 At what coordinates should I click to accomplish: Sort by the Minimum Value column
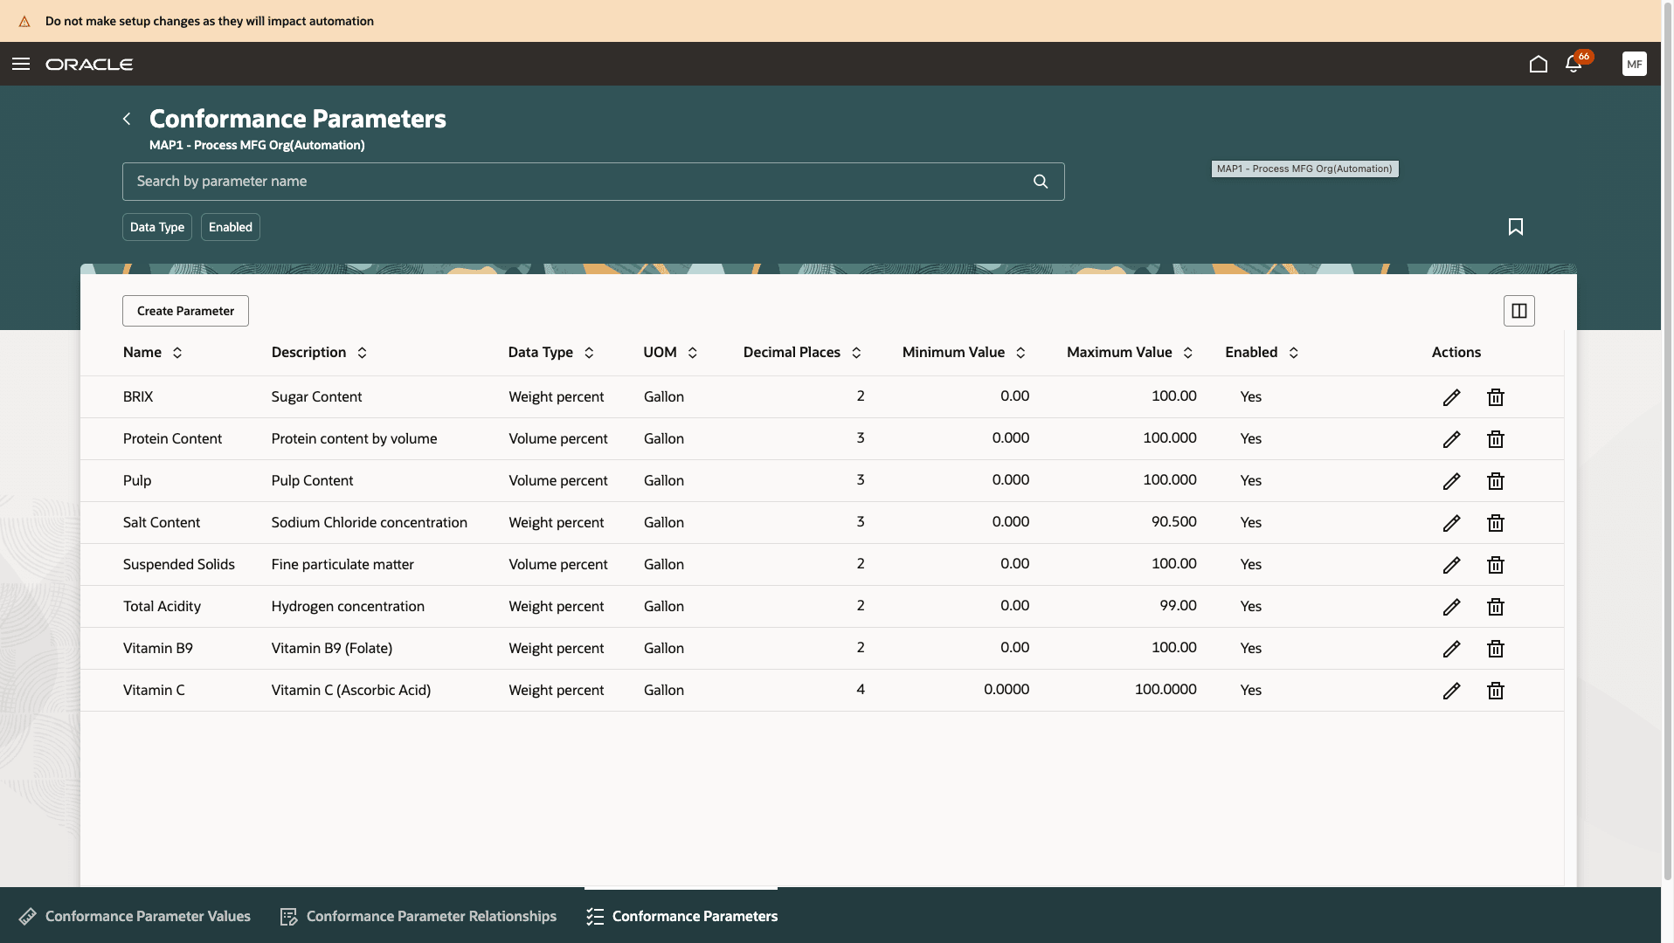[1020, 353]
